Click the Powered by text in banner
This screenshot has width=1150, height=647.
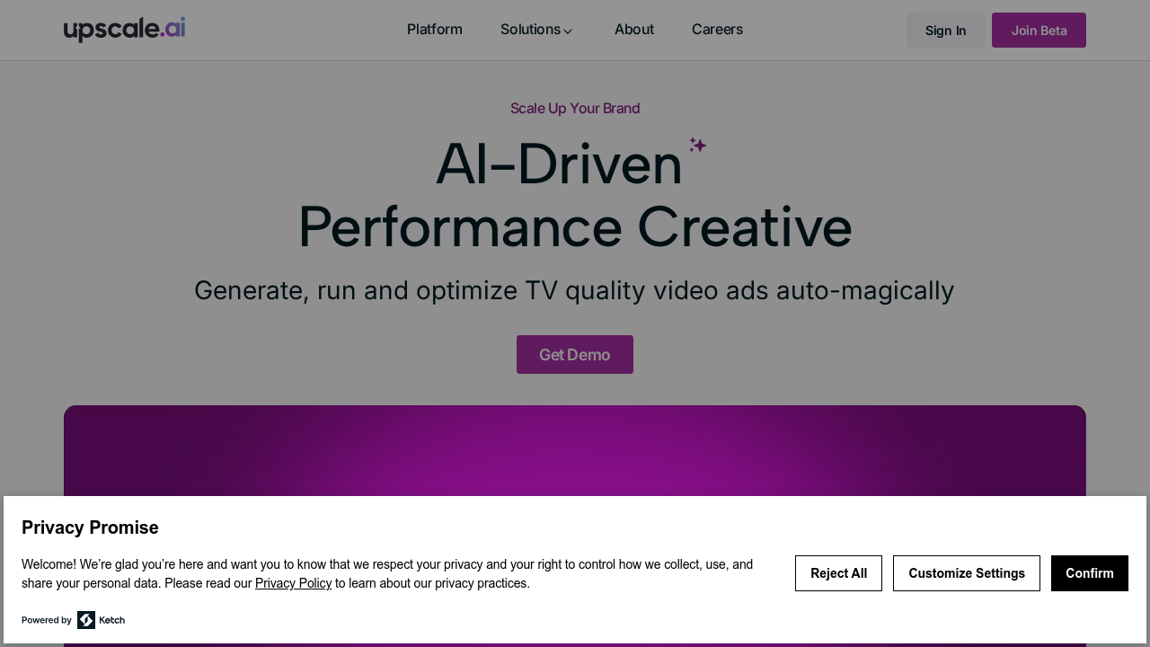click(x=47, y=620)
